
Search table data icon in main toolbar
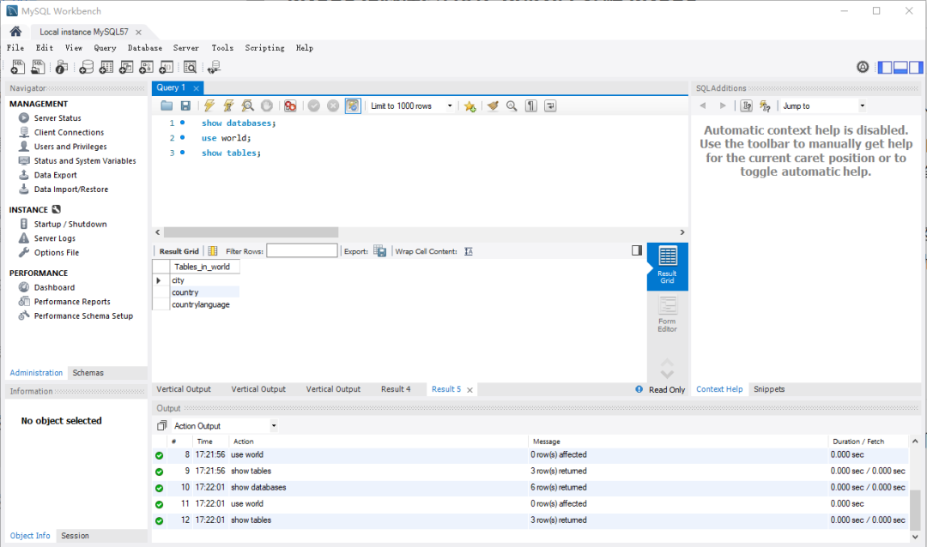(190, 68)
